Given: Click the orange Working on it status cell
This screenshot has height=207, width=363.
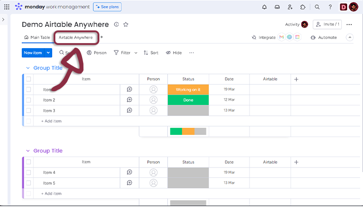Looking at the screenshot, I should [188, 89].
